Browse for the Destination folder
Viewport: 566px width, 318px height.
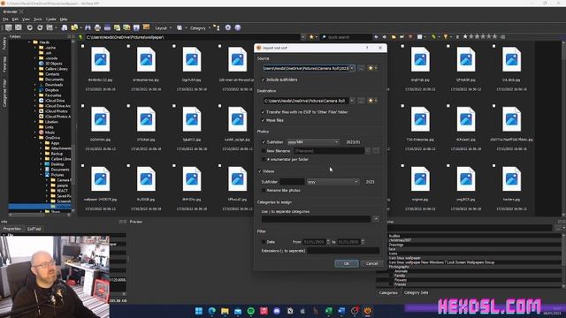[x=361, y=101]
